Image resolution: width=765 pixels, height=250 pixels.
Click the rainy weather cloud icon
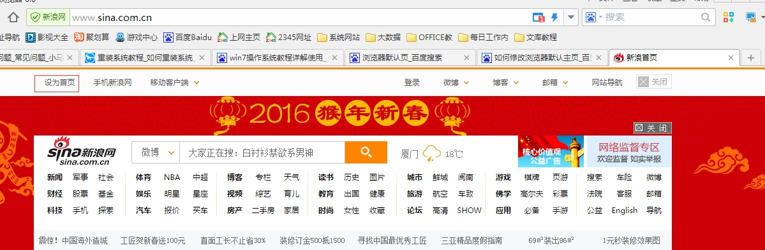(x=432, y=153)
